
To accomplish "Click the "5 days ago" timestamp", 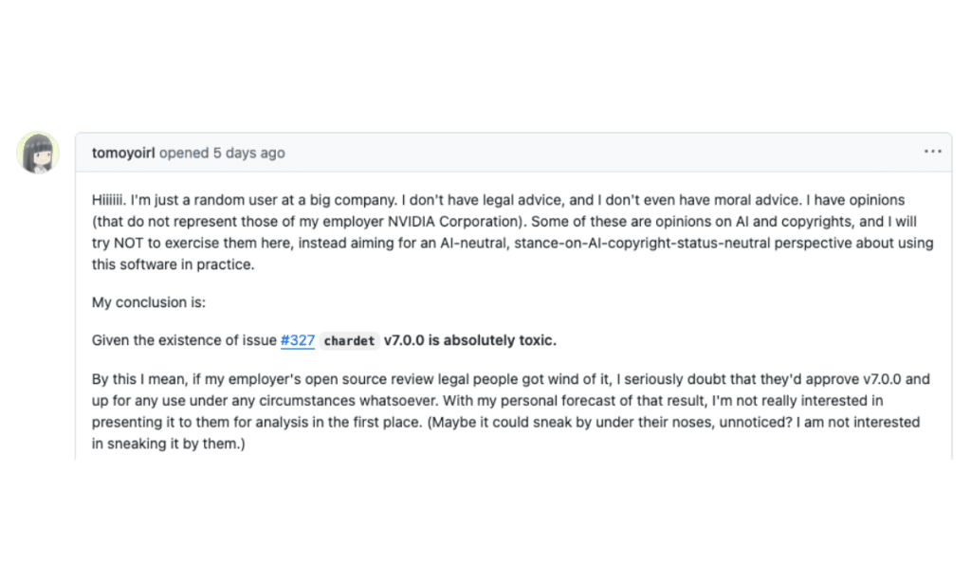I will (248, 153).
